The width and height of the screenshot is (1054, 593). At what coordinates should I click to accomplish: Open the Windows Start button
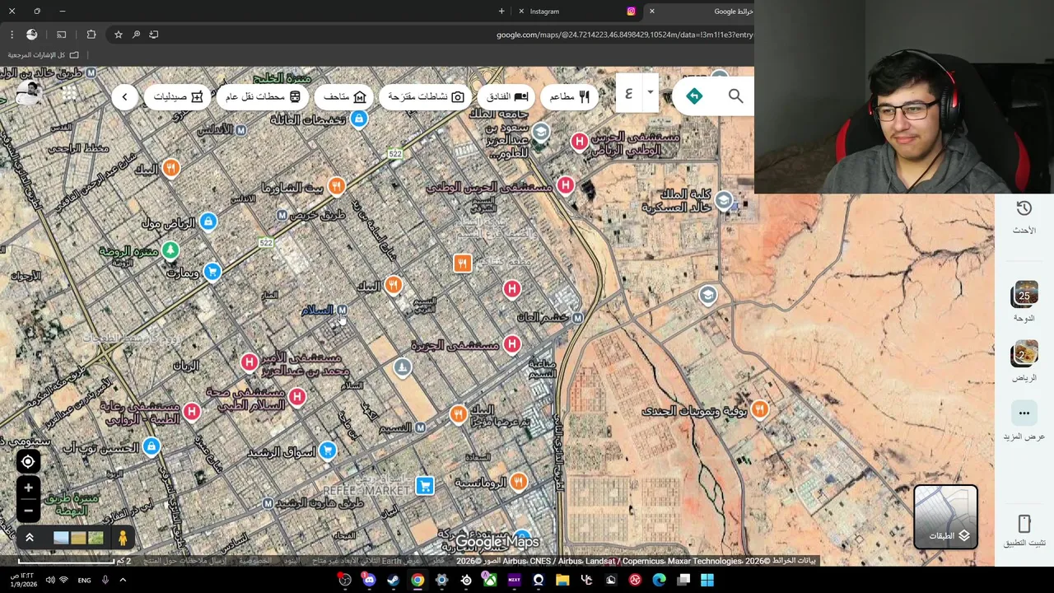click(x=707, y=580)
